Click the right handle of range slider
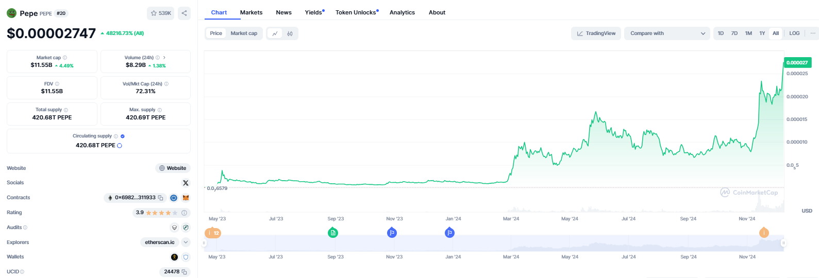 point(783,243)
